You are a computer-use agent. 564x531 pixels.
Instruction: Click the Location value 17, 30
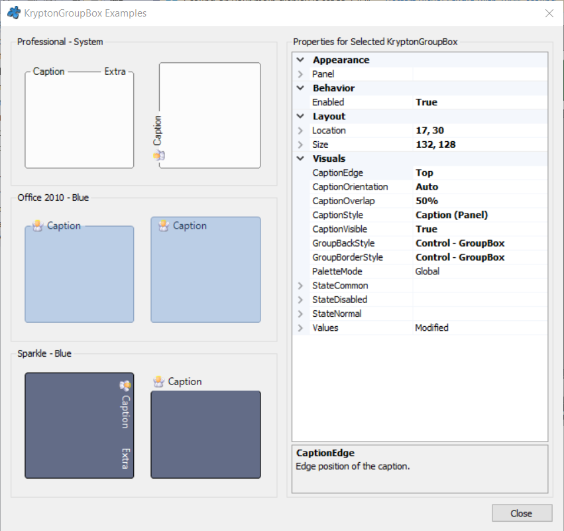pos(480,130)
